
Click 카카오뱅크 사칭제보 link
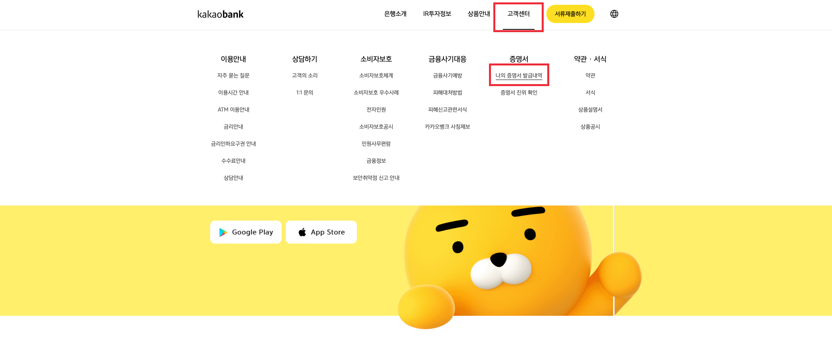[448, 127]
